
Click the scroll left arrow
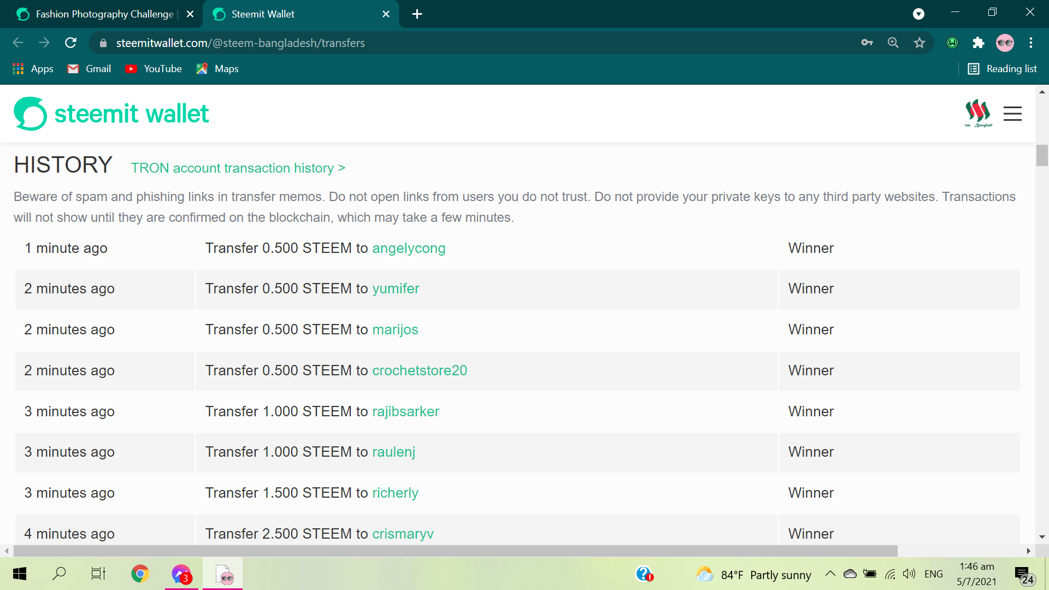(7, 551)
